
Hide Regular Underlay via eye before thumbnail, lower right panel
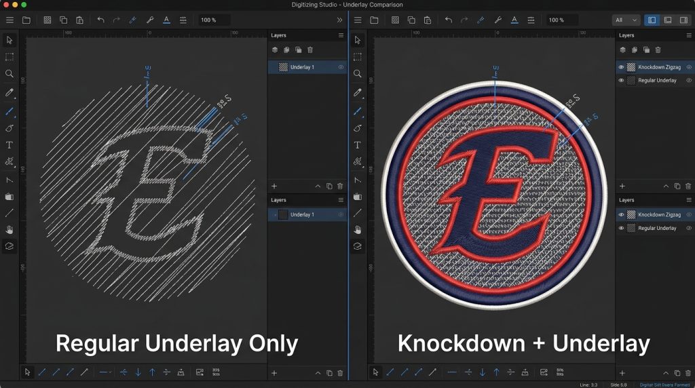tap(621, 228)
